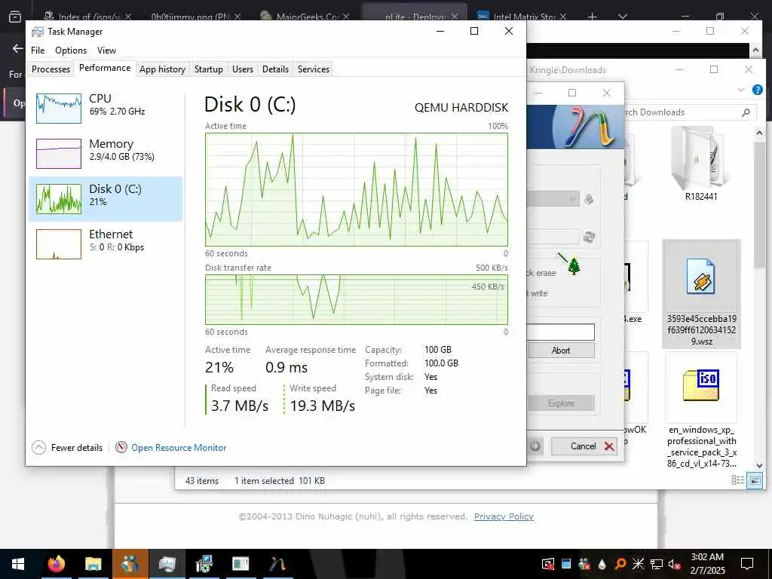Open the View menu in Task Manager
This screenshot has width=772, height=579.
click(106, 51)
